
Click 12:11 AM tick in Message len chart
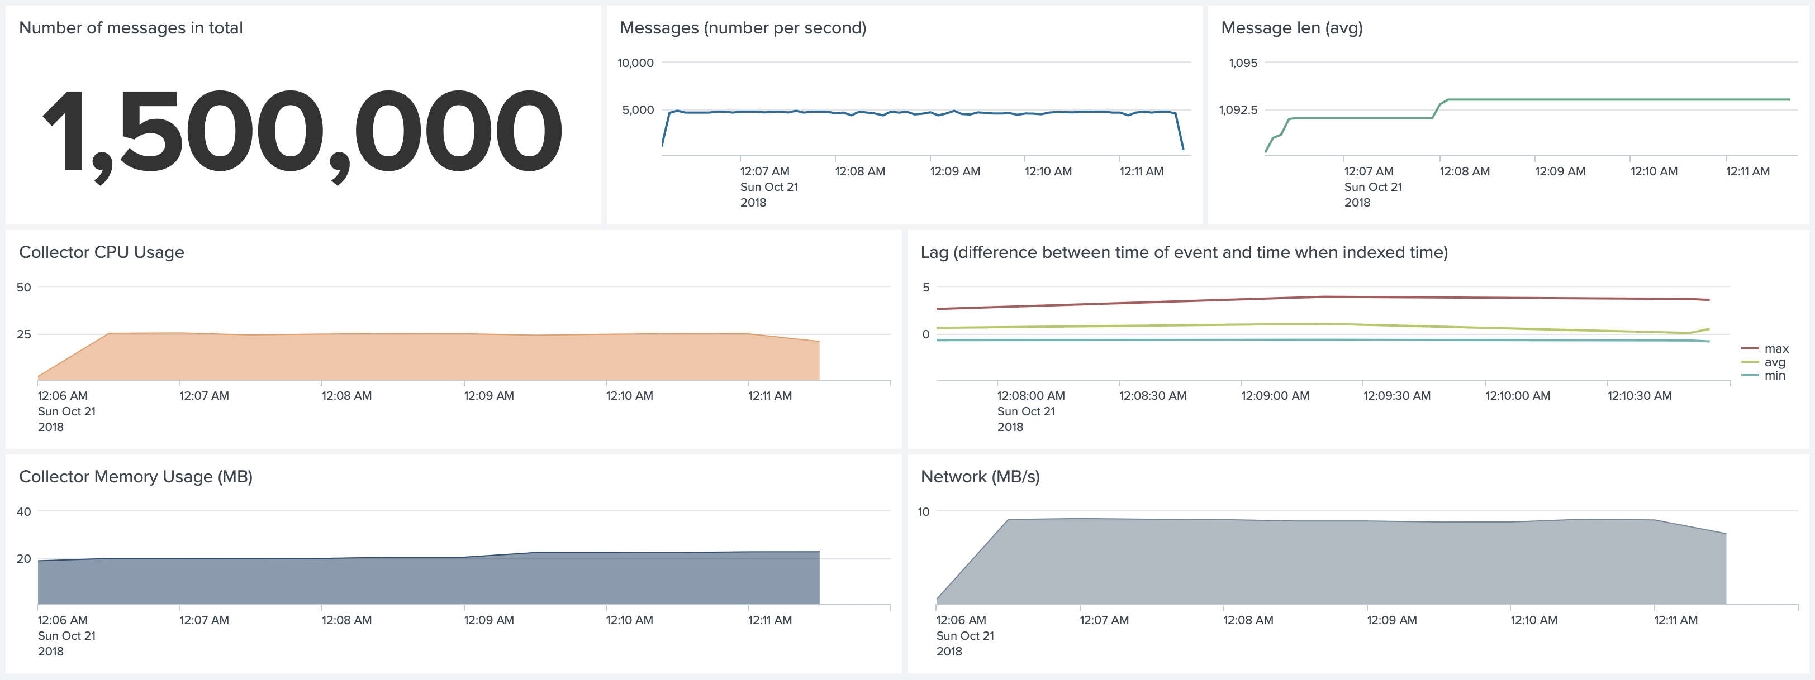pos(1747,171)
